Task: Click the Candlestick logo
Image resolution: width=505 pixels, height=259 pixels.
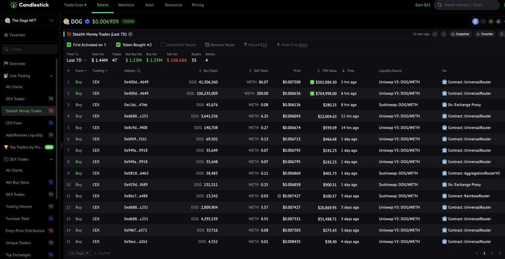Action: 29,5
